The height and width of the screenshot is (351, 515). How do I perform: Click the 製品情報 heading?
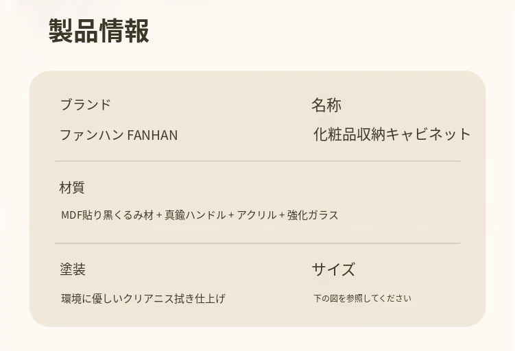99,31
